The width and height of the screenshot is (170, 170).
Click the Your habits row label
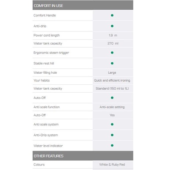click(x=42, y=80)
